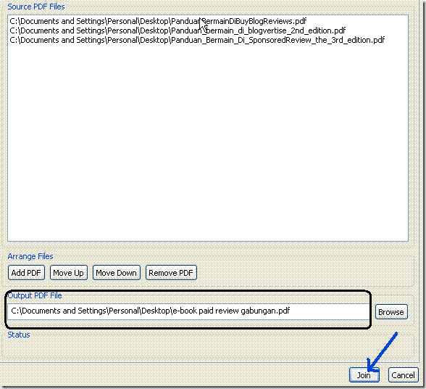Click the Move Down button
This screenshot has height=389, width=426.
click(116, 272)
